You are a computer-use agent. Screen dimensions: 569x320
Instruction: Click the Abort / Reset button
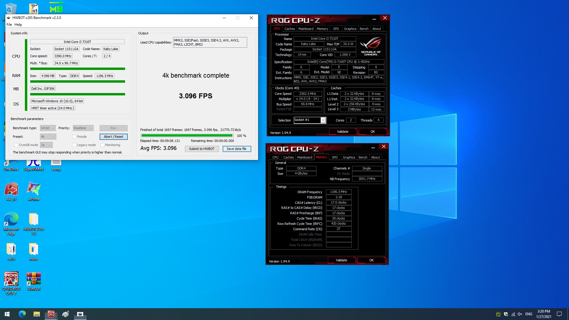click(114, 137)
